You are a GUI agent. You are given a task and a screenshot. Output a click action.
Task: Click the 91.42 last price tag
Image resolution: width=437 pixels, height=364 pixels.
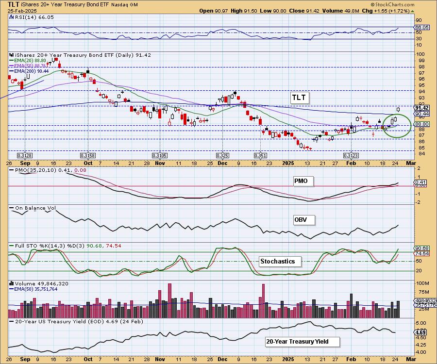(422, 108)
